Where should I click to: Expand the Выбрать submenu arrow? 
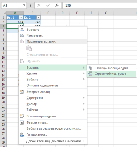[84, 79]
